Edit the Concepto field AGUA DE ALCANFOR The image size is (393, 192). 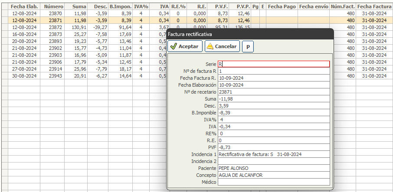click(273, 175)
